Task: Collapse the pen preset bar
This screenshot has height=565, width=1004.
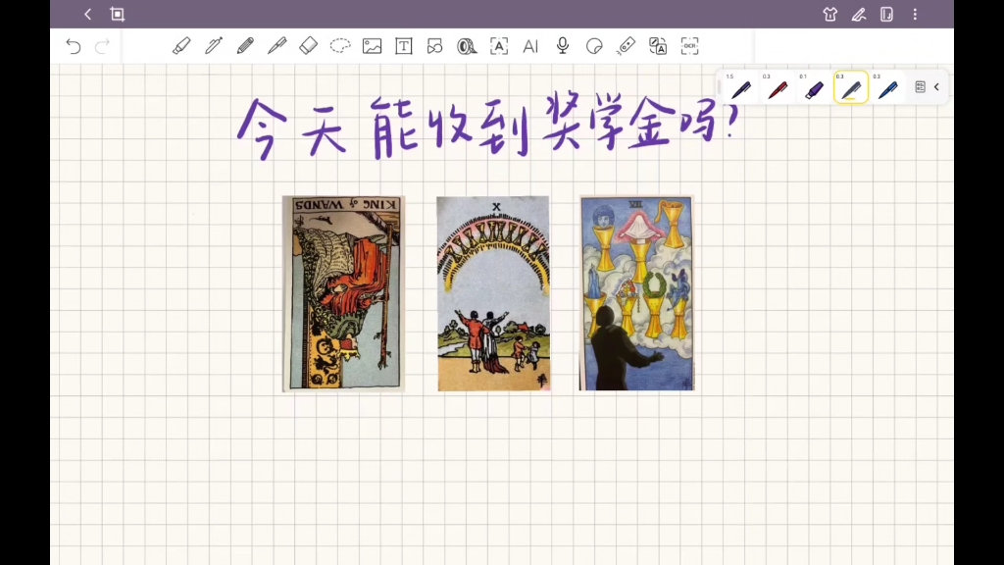Action: pos(936,87)
